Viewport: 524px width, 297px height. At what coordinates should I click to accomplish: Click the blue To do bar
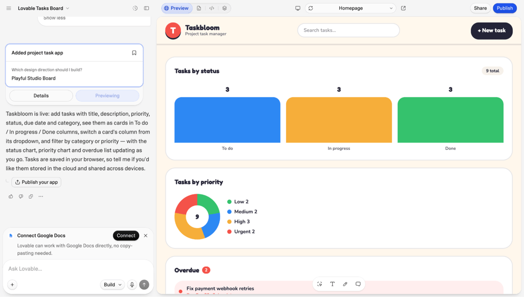[x=227, y=120]
